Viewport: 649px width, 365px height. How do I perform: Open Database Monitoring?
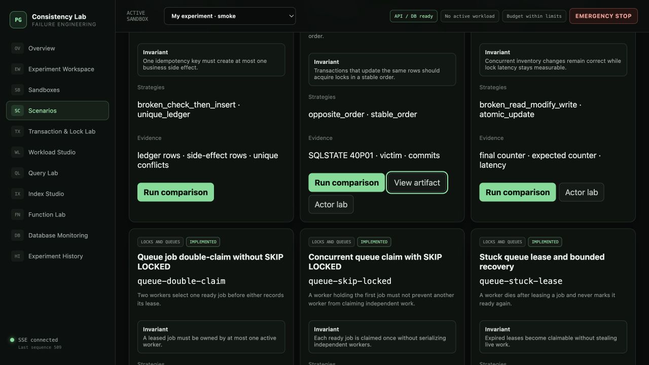[x=57, y=235]
